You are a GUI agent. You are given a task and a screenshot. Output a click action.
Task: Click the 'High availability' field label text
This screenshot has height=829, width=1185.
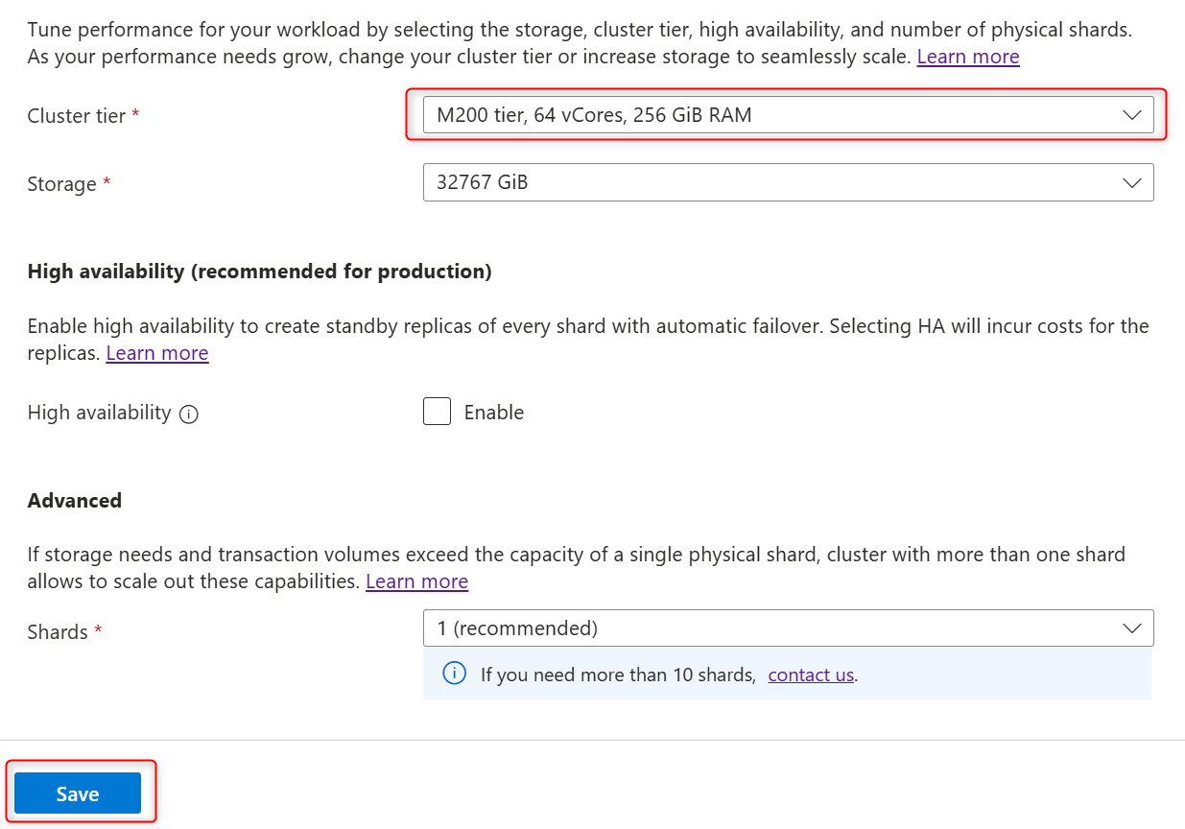click(x=99, y=413)
